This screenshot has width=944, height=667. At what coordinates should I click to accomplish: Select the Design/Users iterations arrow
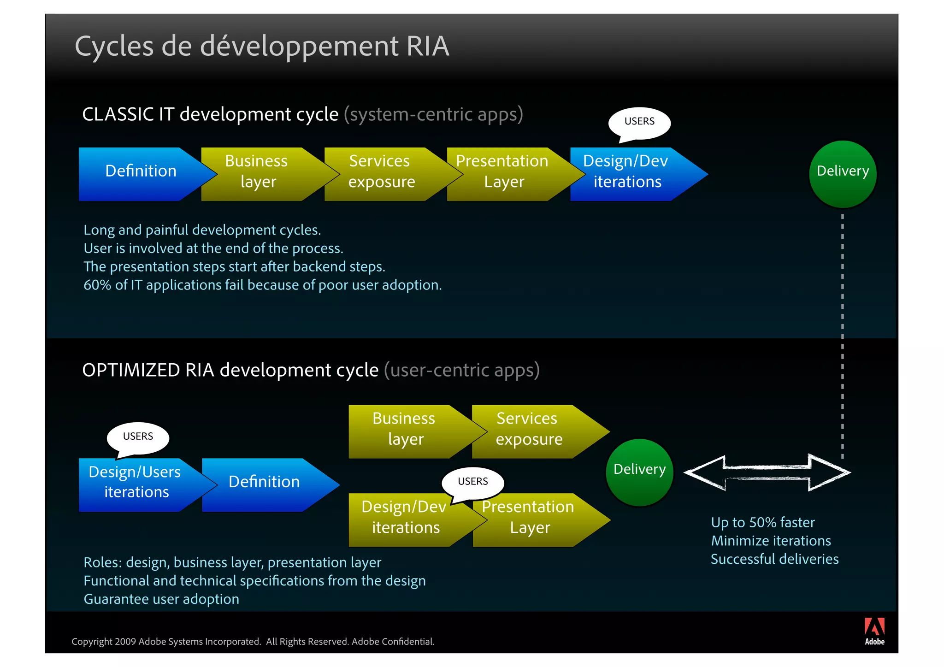[136, 484]
